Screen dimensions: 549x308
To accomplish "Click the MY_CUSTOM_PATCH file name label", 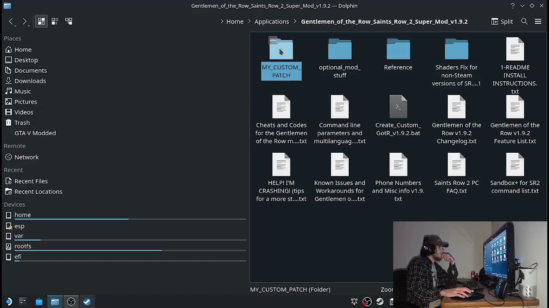I will click(281, 71).
